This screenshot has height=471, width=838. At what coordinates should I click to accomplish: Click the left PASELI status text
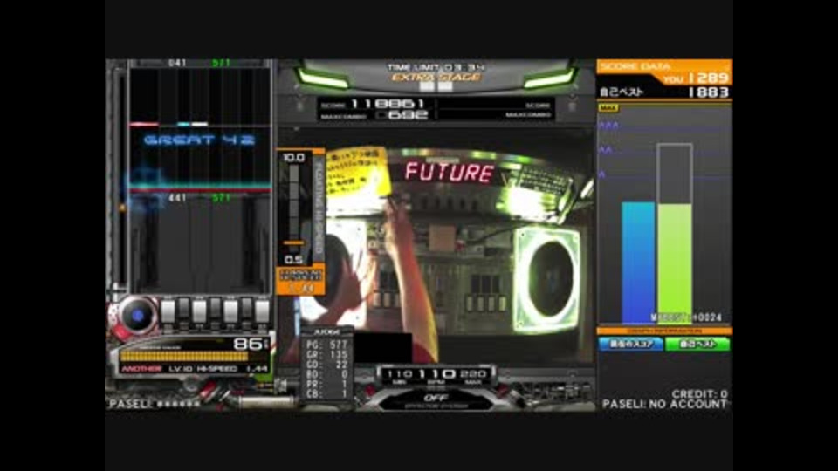tap(154, 404)
